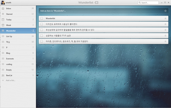171x108 pixels.
Task: Select task text '성공하는 사람들의 7가지 습관'
Action: 58,36
